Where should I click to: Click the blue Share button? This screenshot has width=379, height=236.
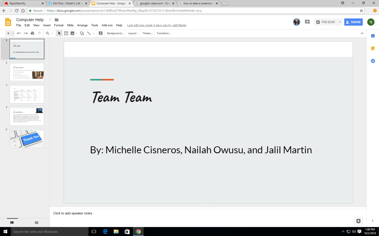pyautogui.click(x=353, y=22)
